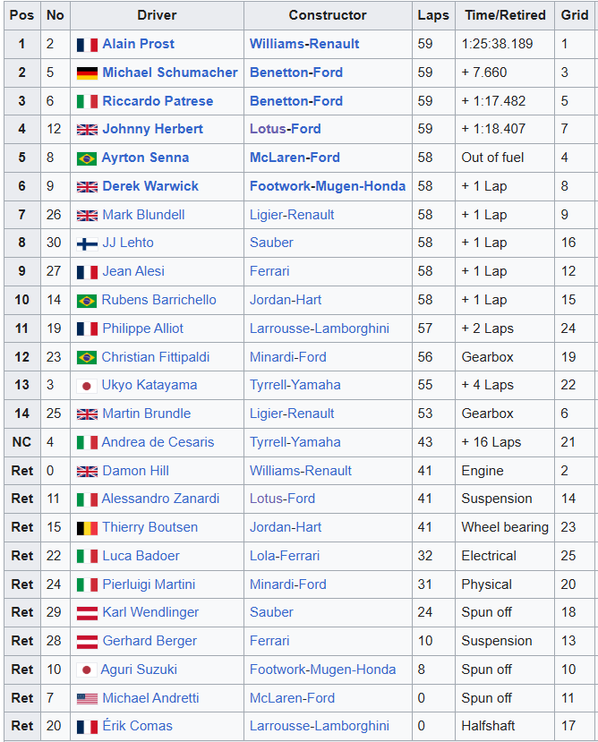
Task: Open the Thierry Boutsen link
Action: coord(150,527)
